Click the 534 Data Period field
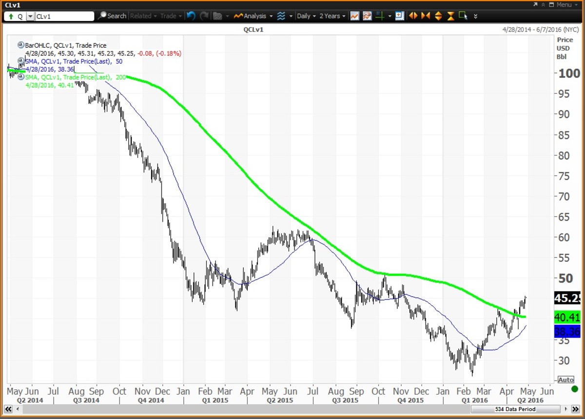The height and width of the screenshot is (419, 585). tap(515, 409)
